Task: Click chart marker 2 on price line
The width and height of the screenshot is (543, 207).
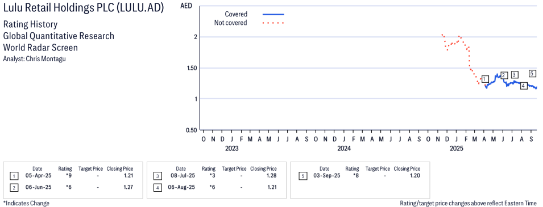Action: (504, 75)
